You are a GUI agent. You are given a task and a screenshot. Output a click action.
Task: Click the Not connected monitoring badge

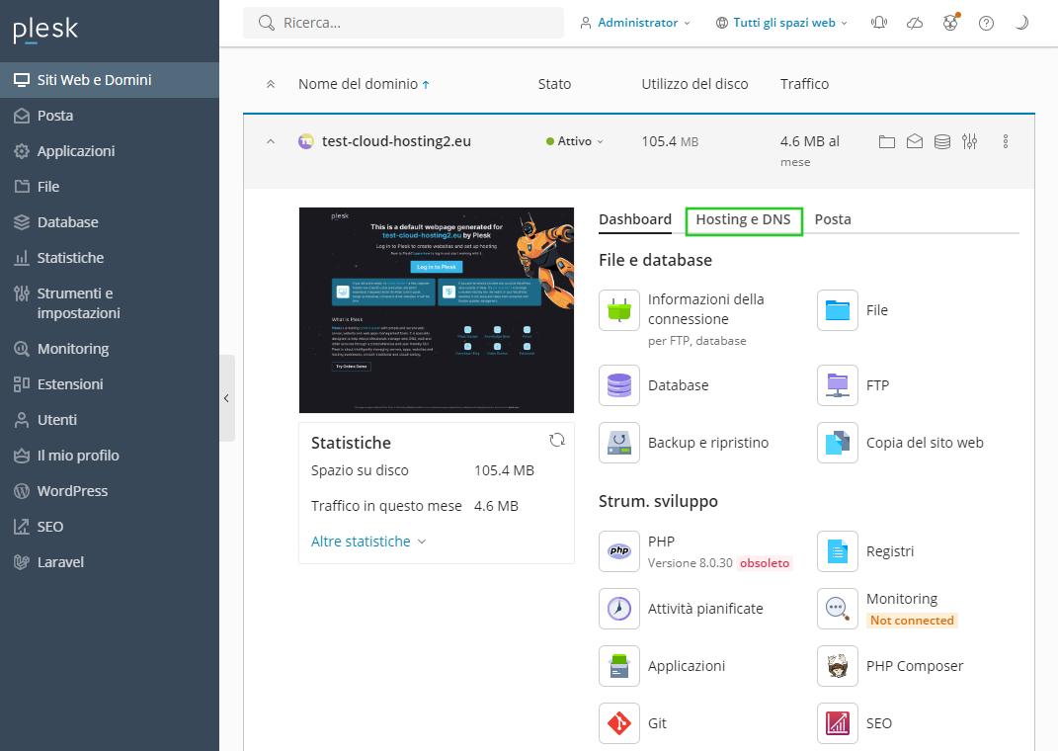pyautogui.click(x=912, y=621)
